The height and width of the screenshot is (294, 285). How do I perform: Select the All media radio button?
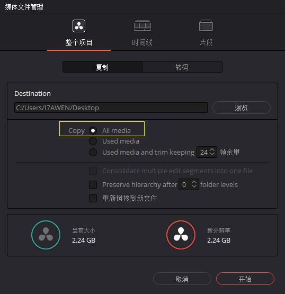pos(93,130)
